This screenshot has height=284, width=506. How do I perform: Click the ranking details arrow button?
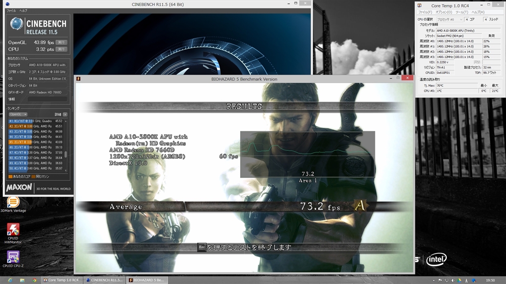pos(66,114)
